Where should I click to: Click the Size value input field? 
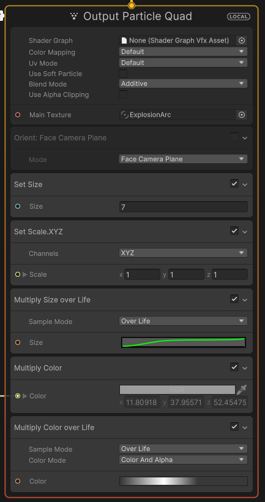(184, 207)
